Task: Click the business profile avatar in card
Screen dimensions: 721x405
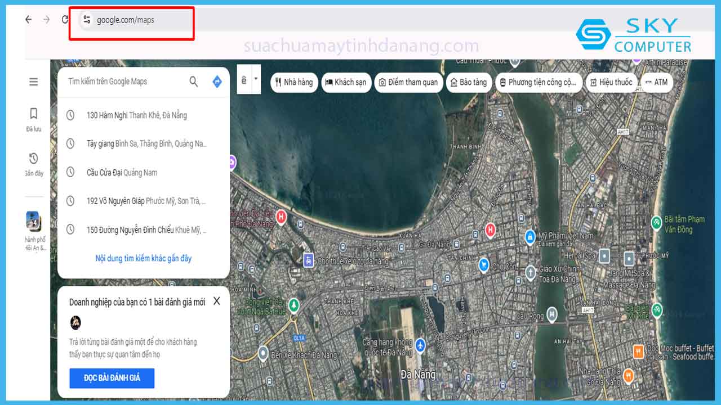Action: tap(75, 322)
